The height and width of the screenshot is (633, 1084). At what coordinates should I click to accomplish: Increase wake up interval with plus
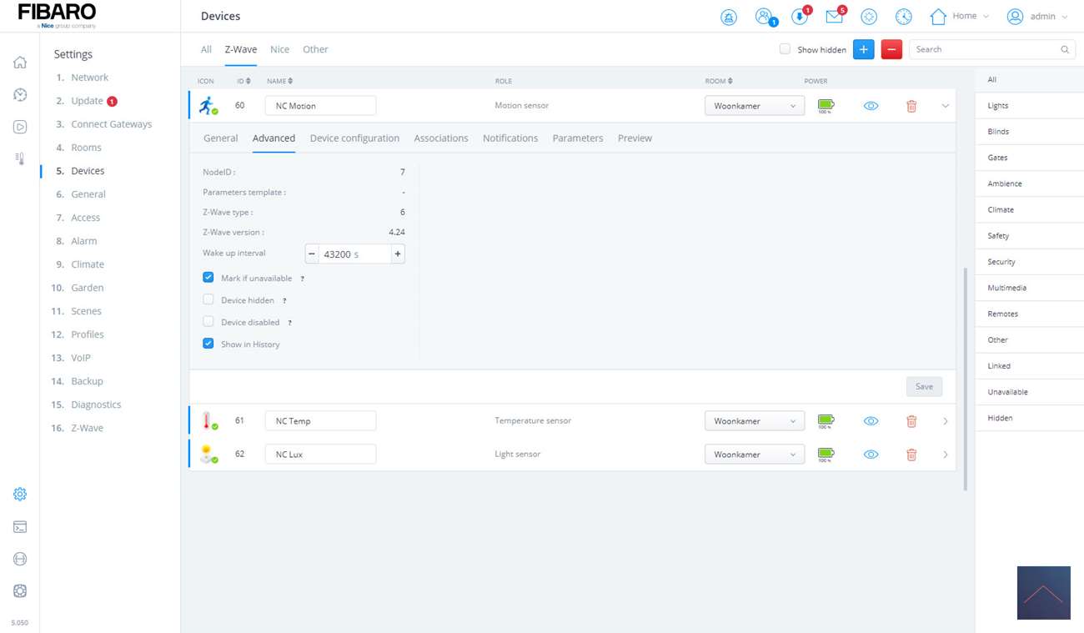coord(398,254)
